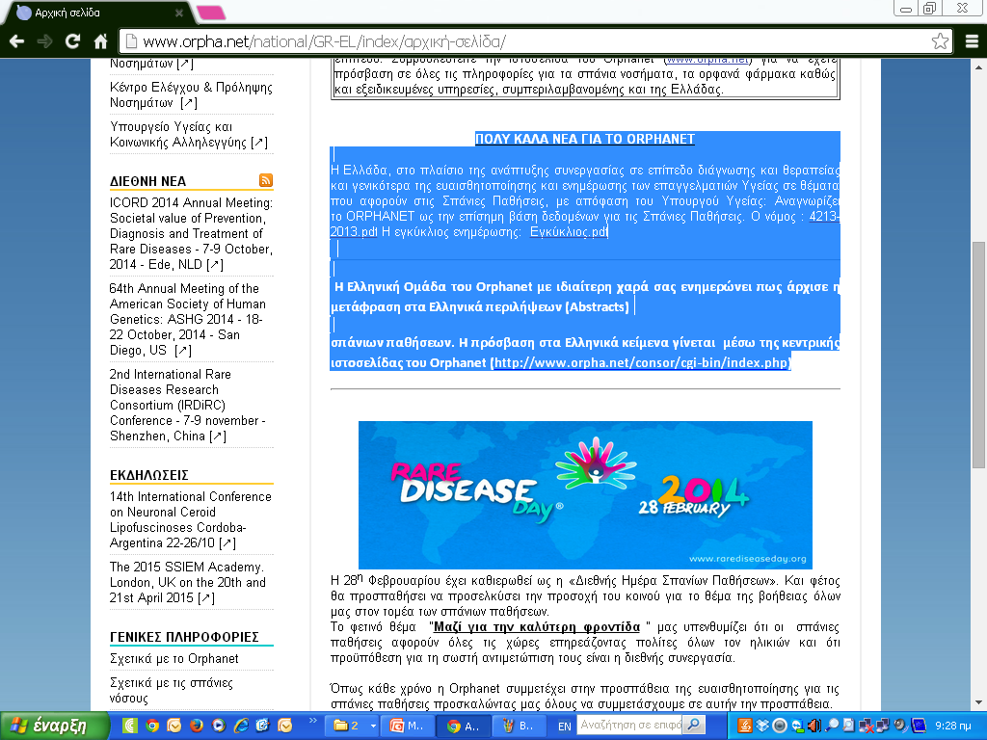Click the Rare Disease Day 2014 banner
The image size is (987, 740).
point(585,494)
